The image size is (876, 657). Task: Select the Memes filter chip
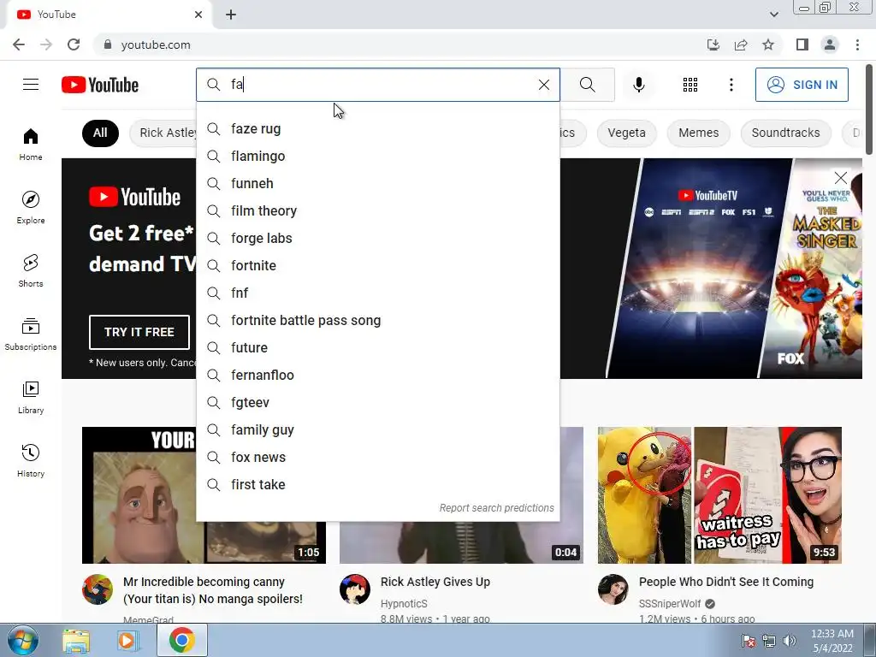[698, 133]
